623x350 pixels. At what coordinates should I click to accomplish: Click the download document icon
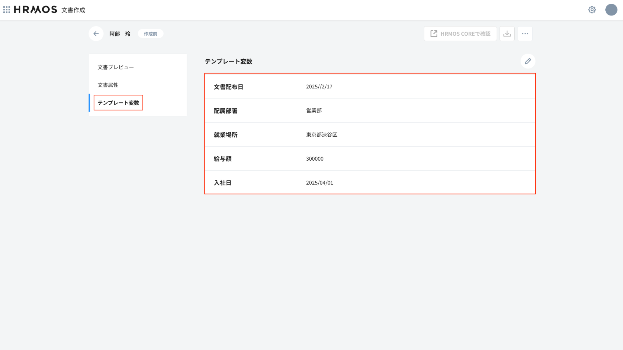pos(507,34)
